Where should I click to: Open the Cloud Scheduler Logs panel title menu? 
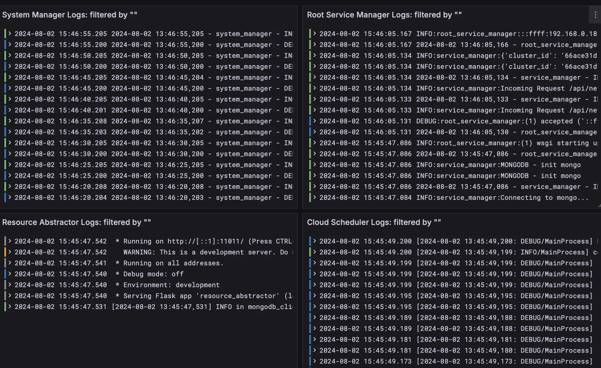point(374,222)
